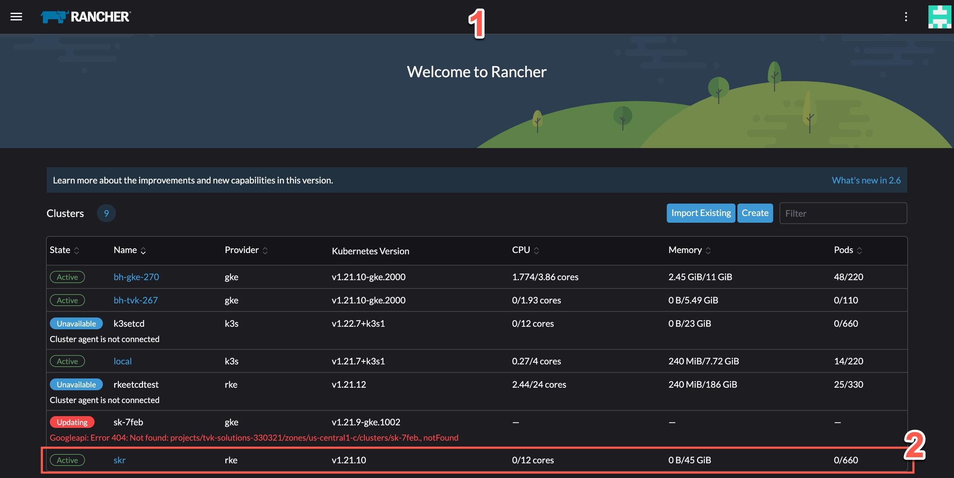Click the Rancher logo
The width and height of the screenshot is (954, 478).
pos(86,17)
